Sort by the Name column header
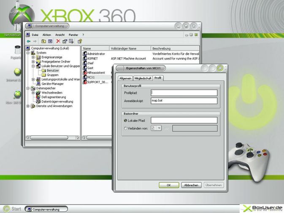Image resolution: width=284 pixels, height=213 pixels. (95, 49)
